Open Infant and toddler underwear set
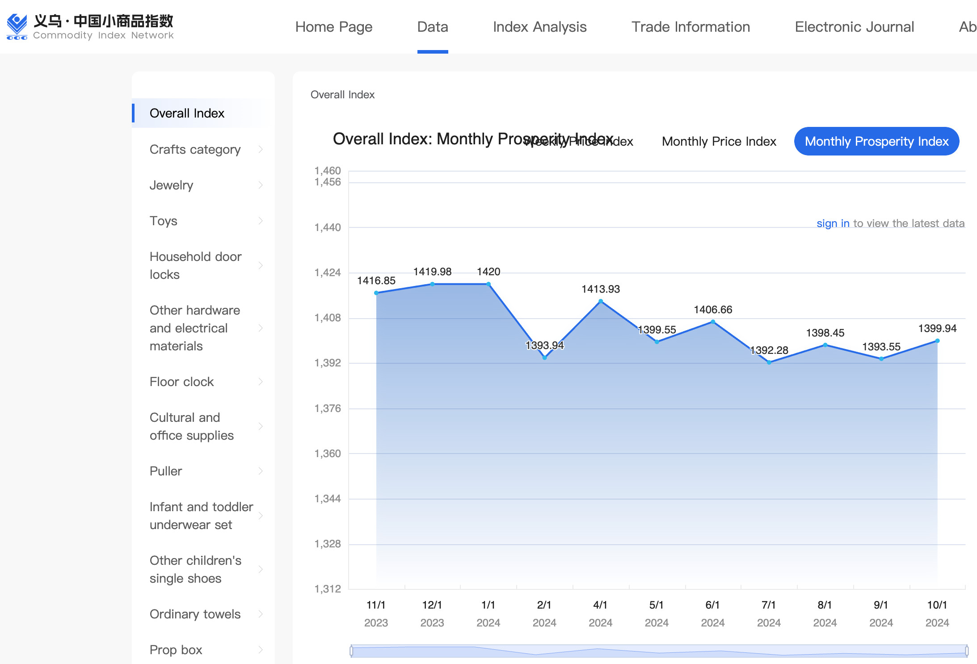The height and width of the screenshot is (664, 977). point(201,516)
